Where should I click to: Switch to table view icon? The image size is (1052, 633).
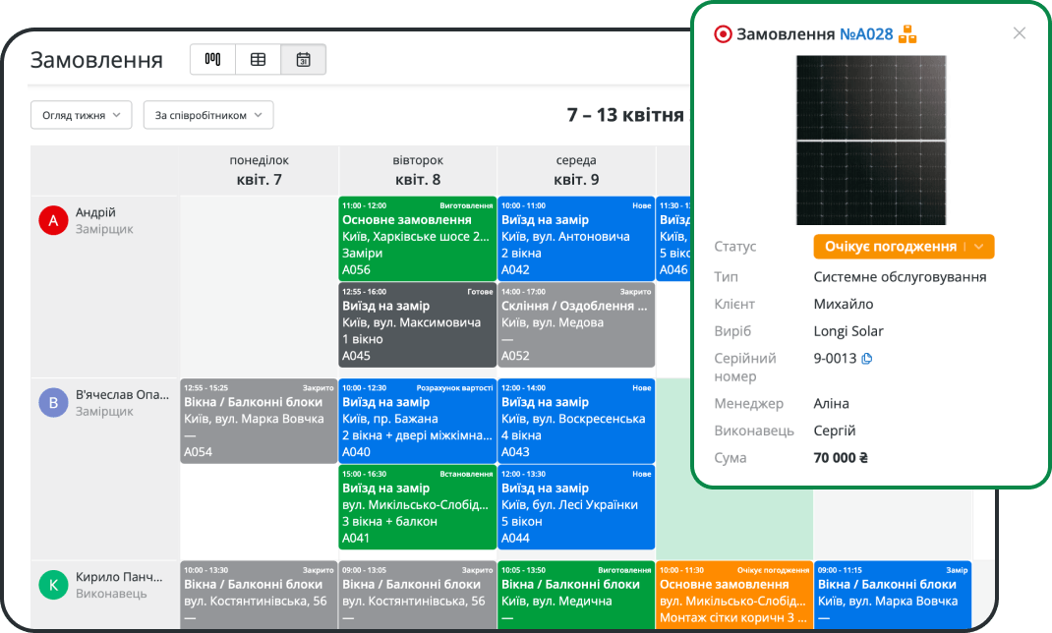(x=258, y=60)
